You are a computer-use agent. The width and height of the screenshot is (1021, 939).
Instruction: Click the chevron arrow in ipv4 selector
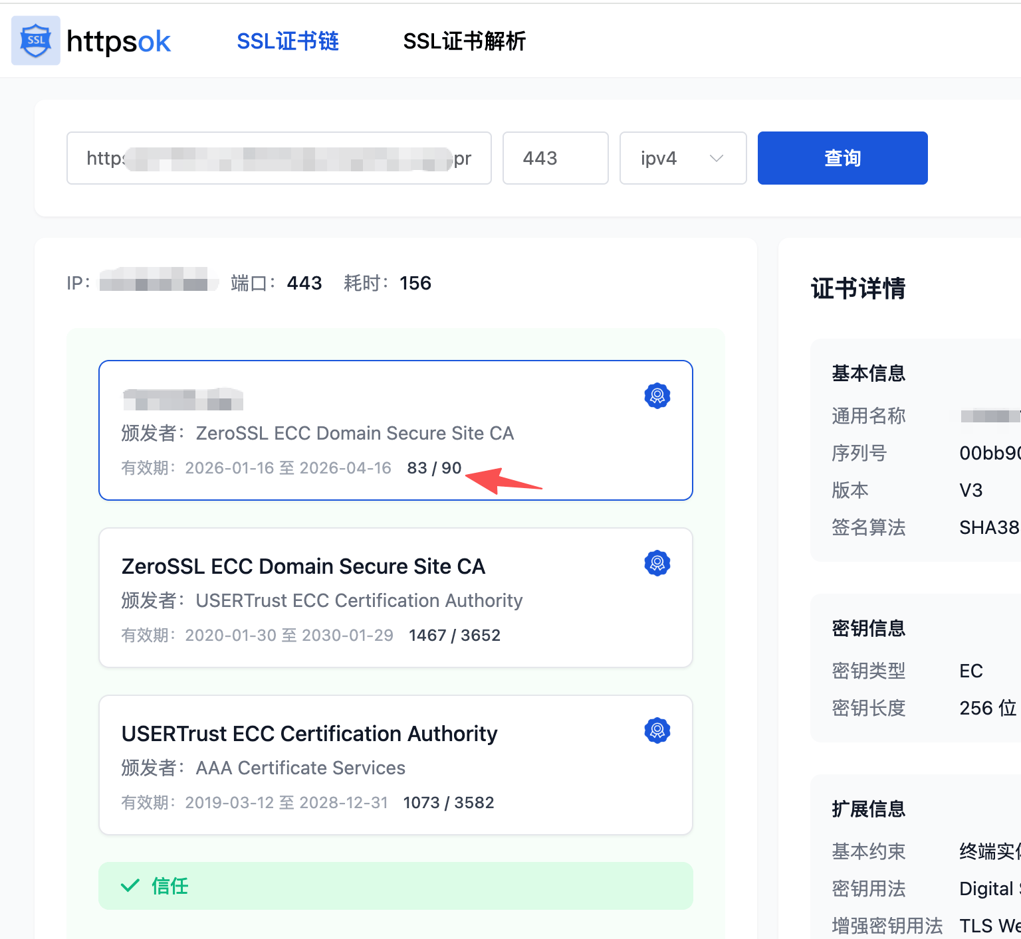(716, 158)
